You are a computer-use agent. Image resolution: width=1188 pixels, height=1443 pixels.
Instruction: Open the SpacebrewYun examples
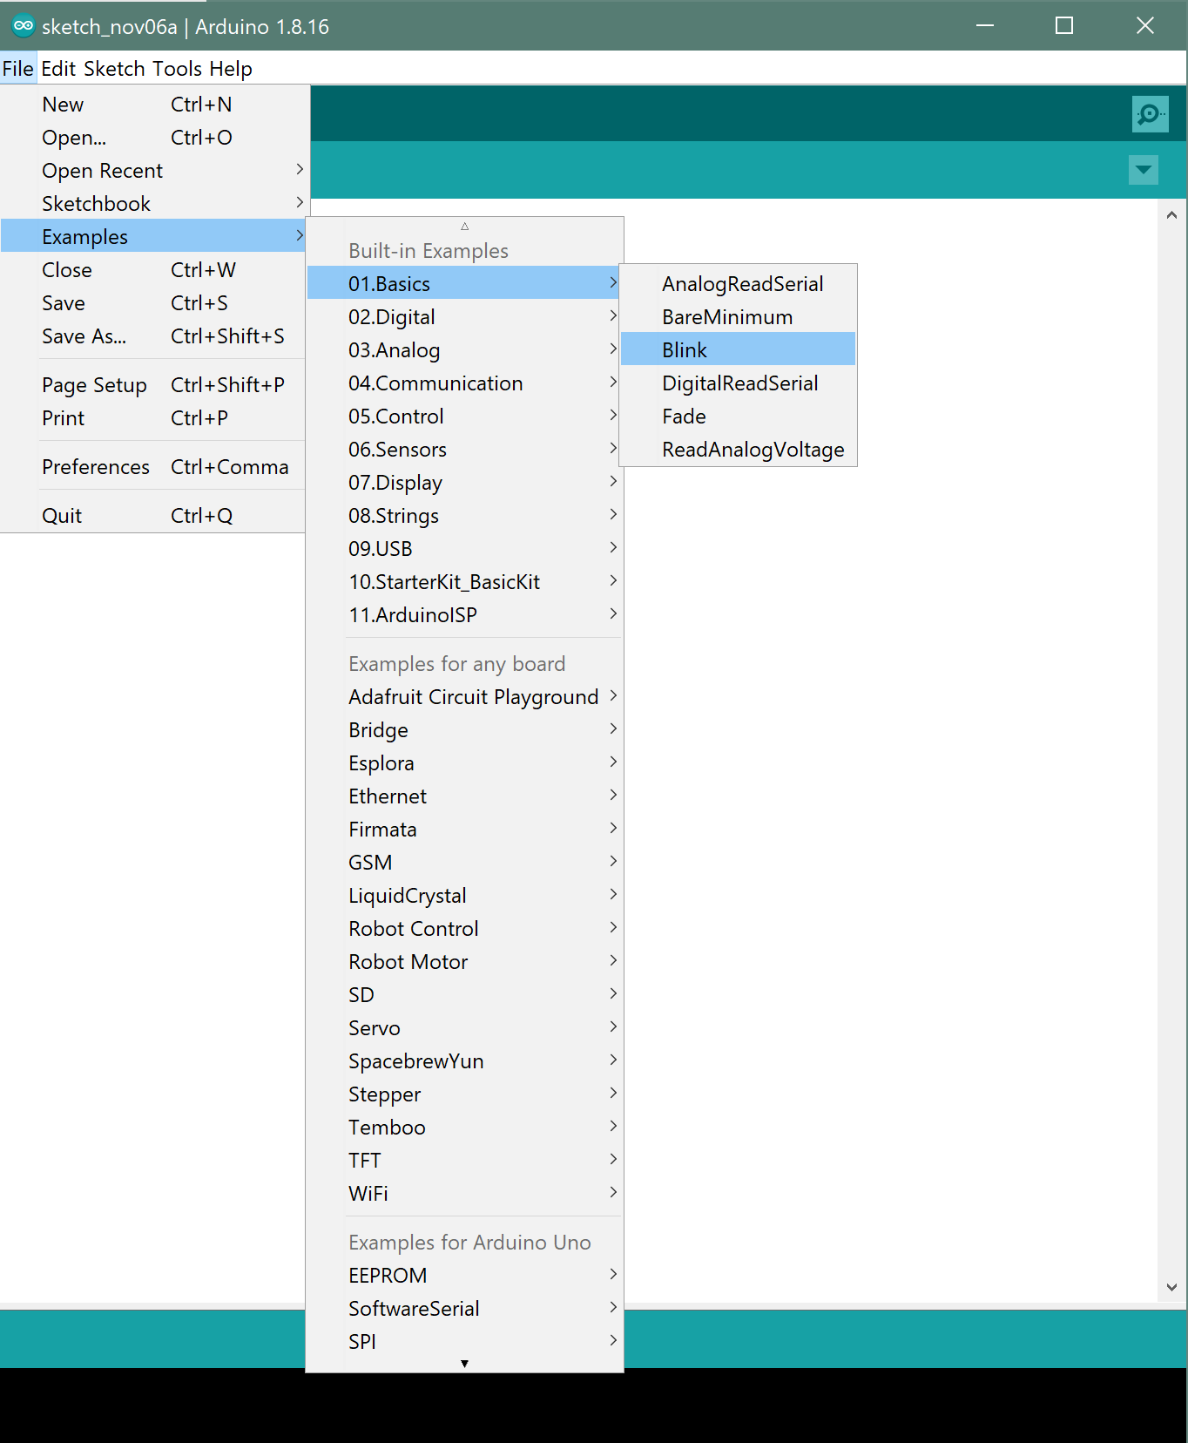464,1061
